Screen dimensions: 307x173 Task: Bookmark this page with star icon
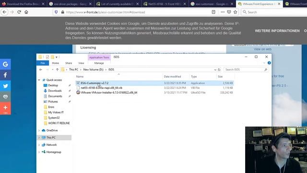236,12
